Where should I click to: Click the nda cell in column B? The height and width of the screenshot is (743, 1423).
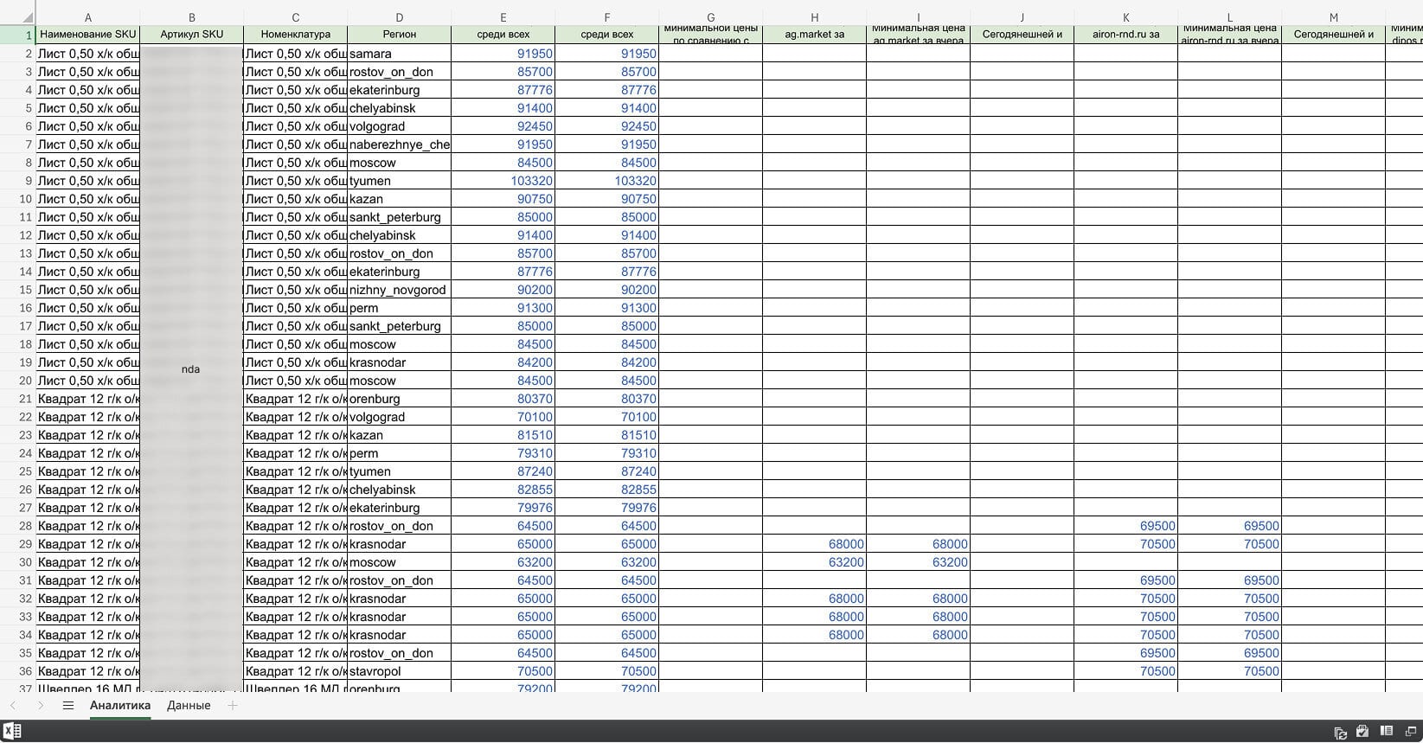coord(191,369)
